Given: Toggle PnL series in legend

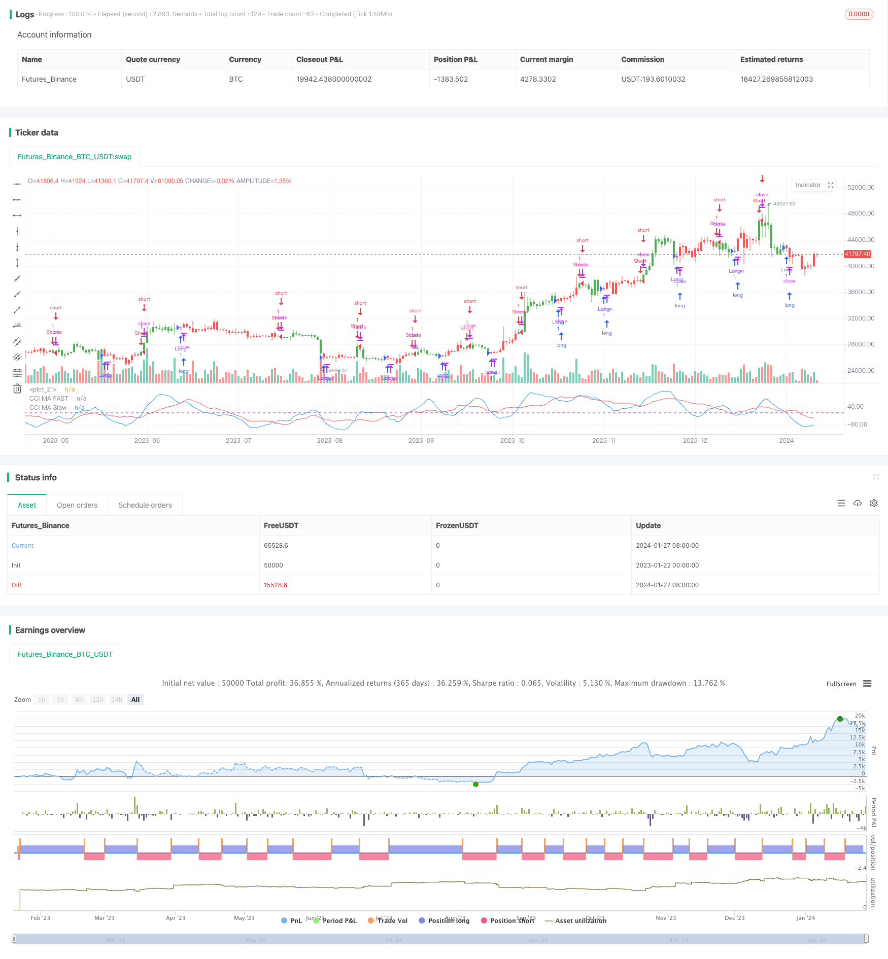Looking at the screenshot, I should point(291,920).
